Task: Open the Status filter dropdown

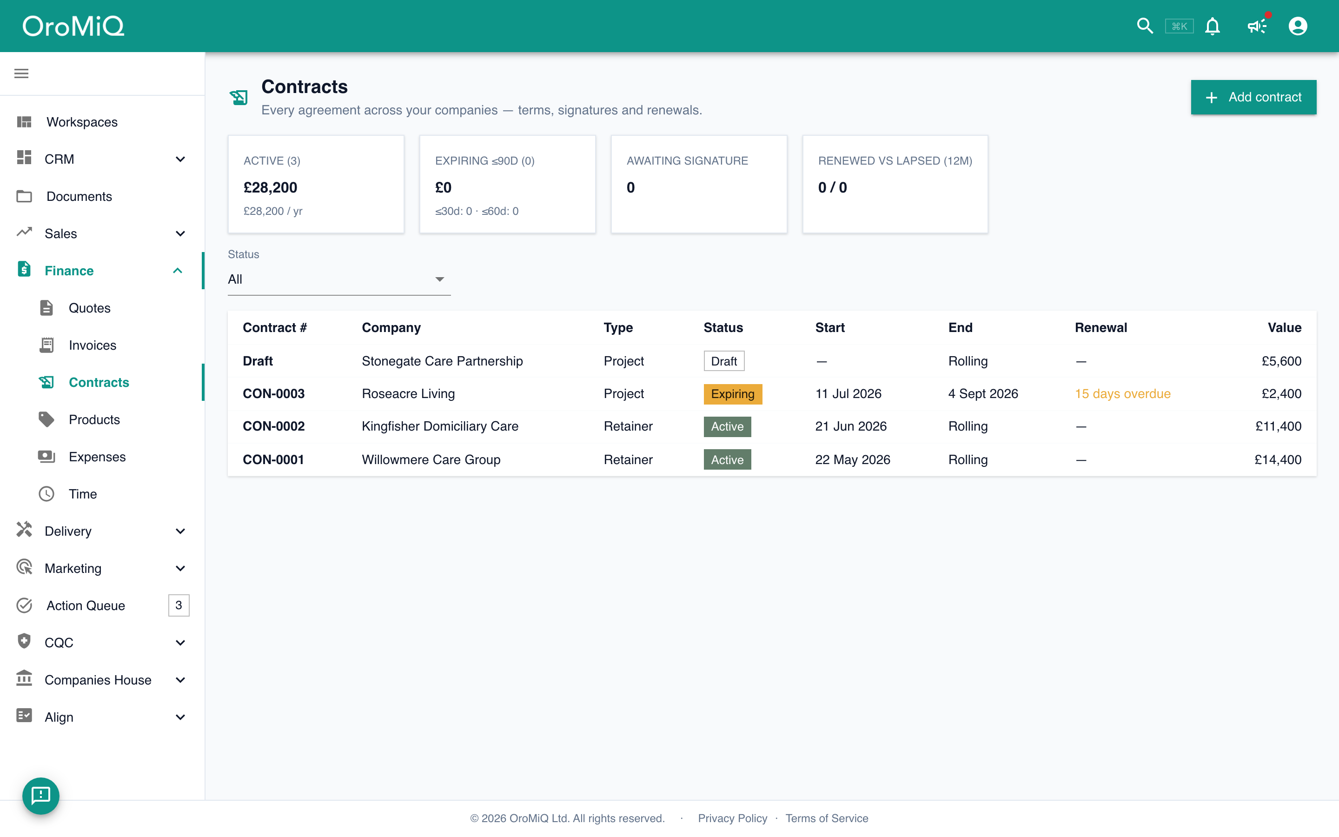Action: coord(338,279)
